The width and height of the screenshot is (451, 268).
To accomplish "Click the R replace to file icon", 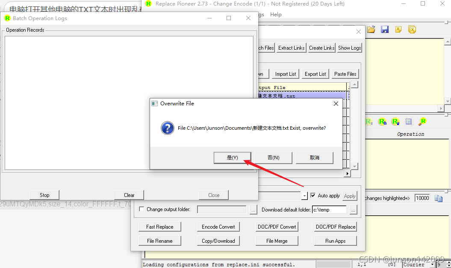I will (x=382, y=122).
